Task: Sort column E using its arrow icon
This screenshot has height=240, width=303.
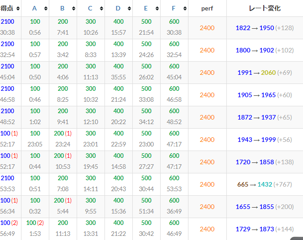Action: (x=157, y=8)
